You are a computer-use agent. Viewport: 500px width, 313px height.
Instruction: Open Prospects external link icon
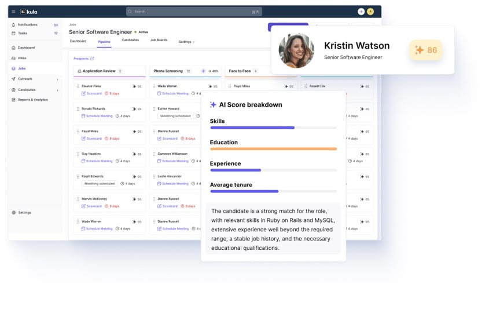click(x=92, y=59)
